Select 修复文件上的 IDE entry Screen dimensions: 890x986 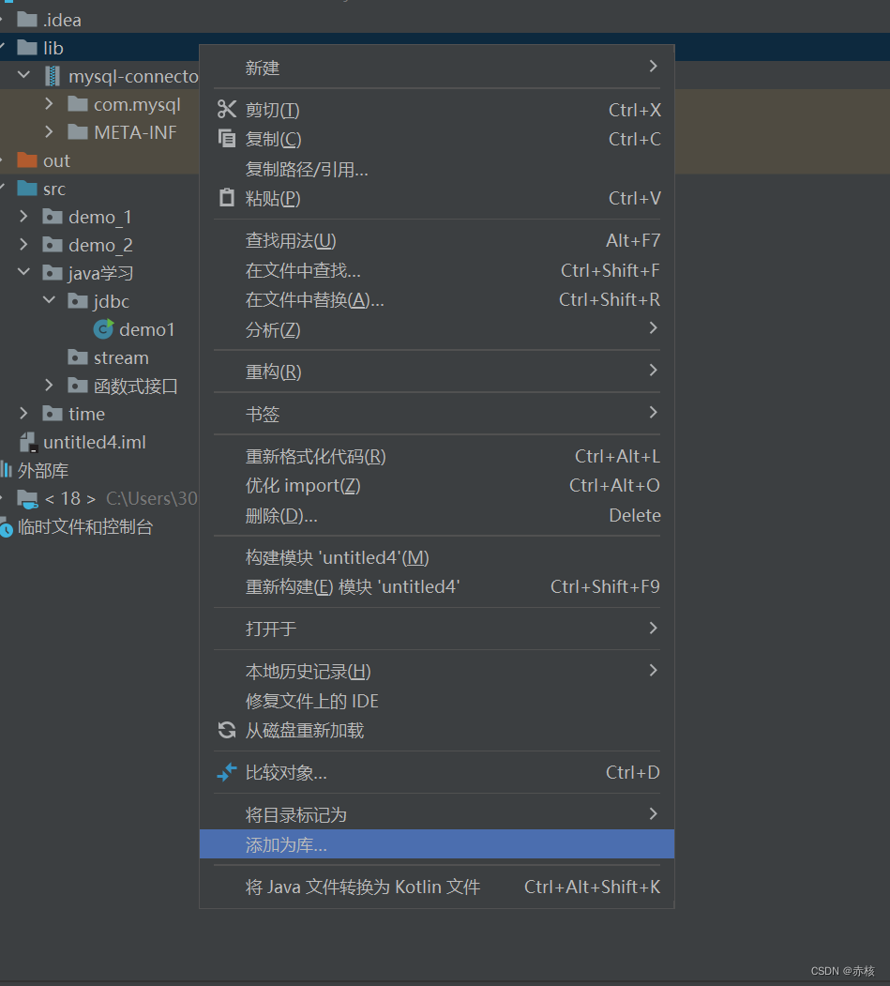(437, 701)
